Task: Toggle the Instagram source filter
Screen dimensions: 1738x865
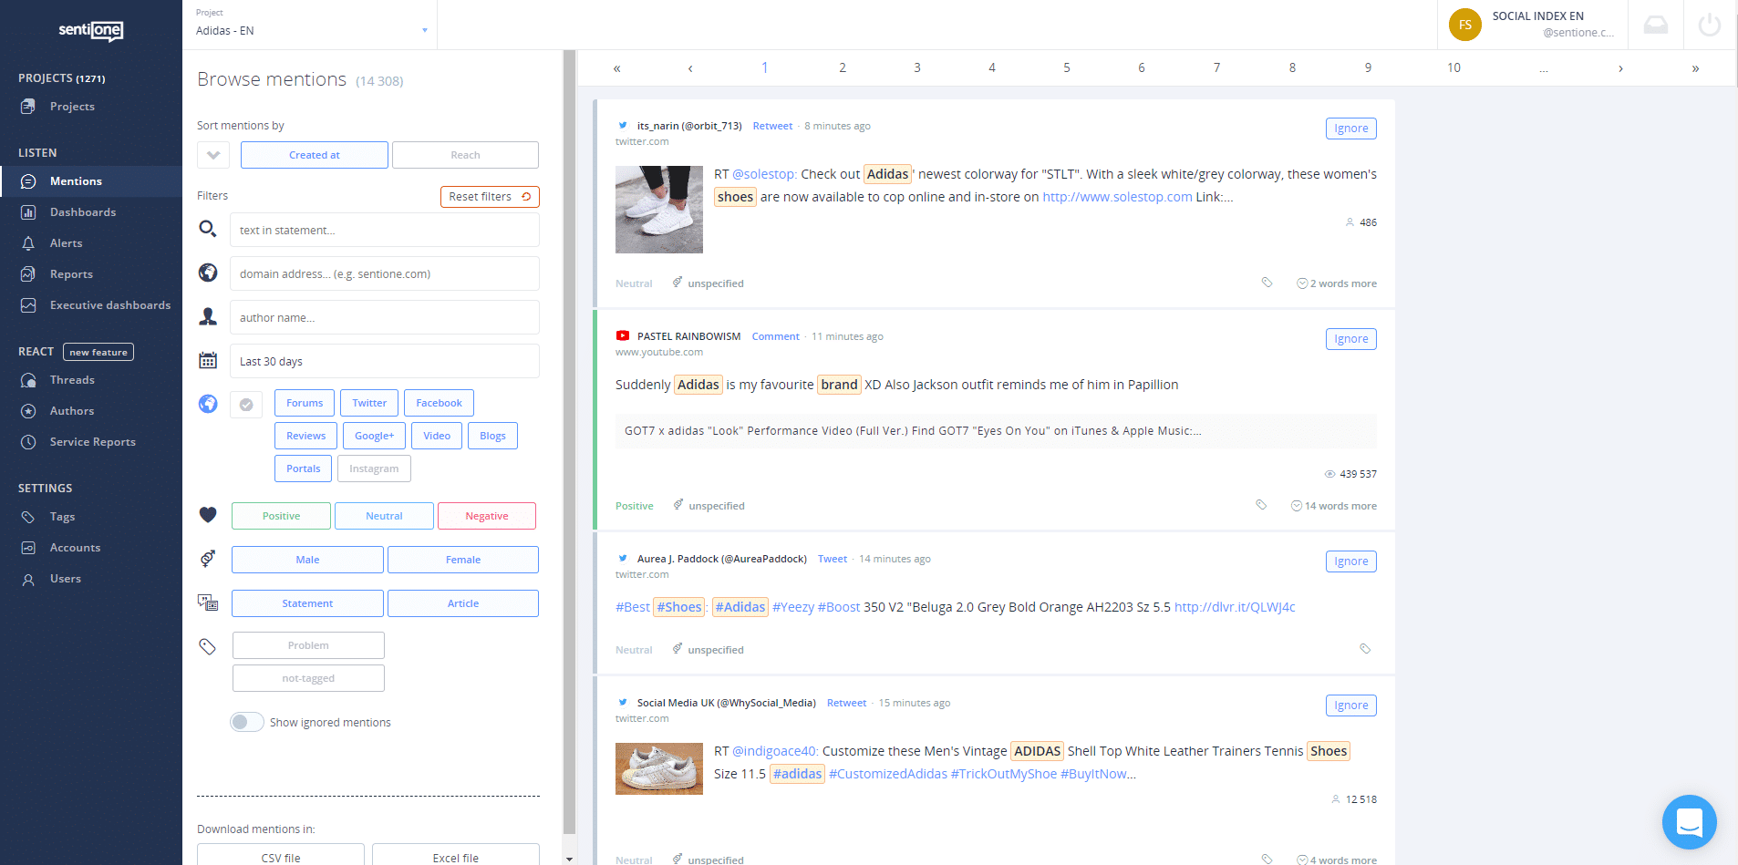Action: (374, 469)
